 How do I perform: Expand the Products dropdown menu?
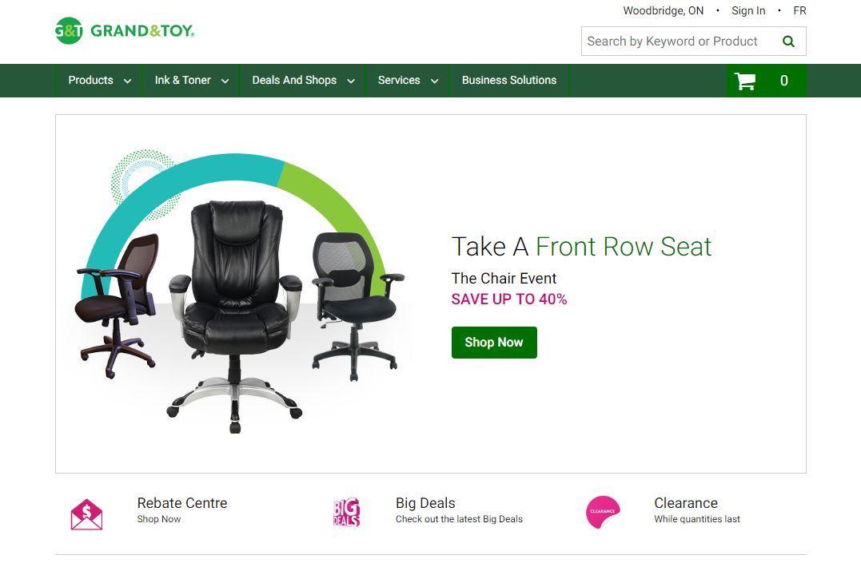(x=99, y=81)
